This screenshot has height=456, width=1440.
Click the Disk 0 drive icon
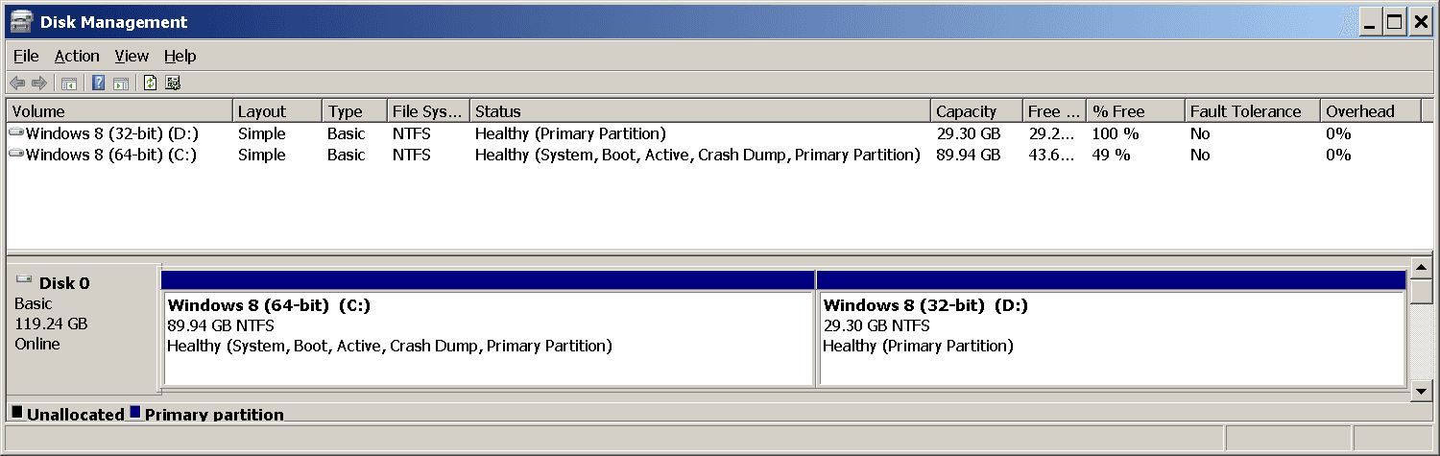24,282
